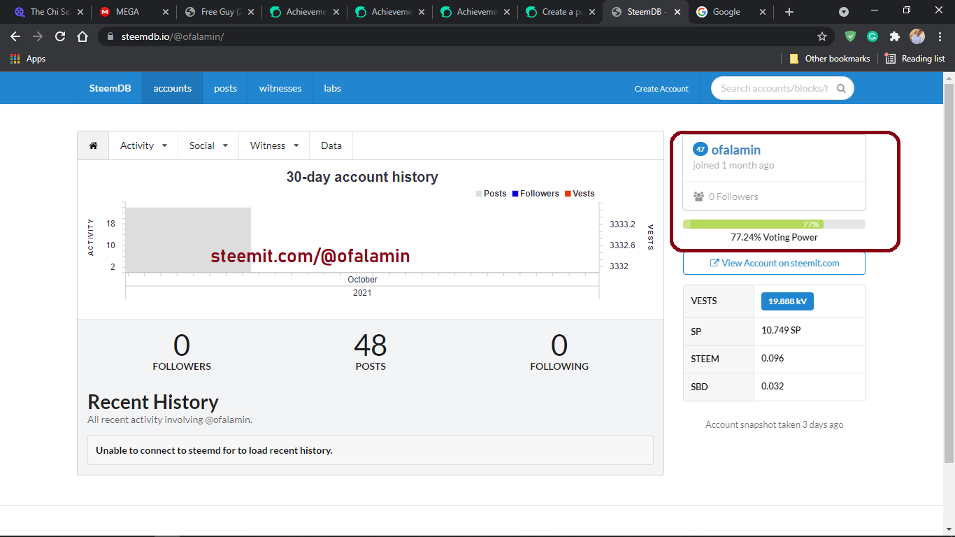The image size is (955, 537).
Task: Open the Other bookmarks folder
Action: [x=829, y=59]
